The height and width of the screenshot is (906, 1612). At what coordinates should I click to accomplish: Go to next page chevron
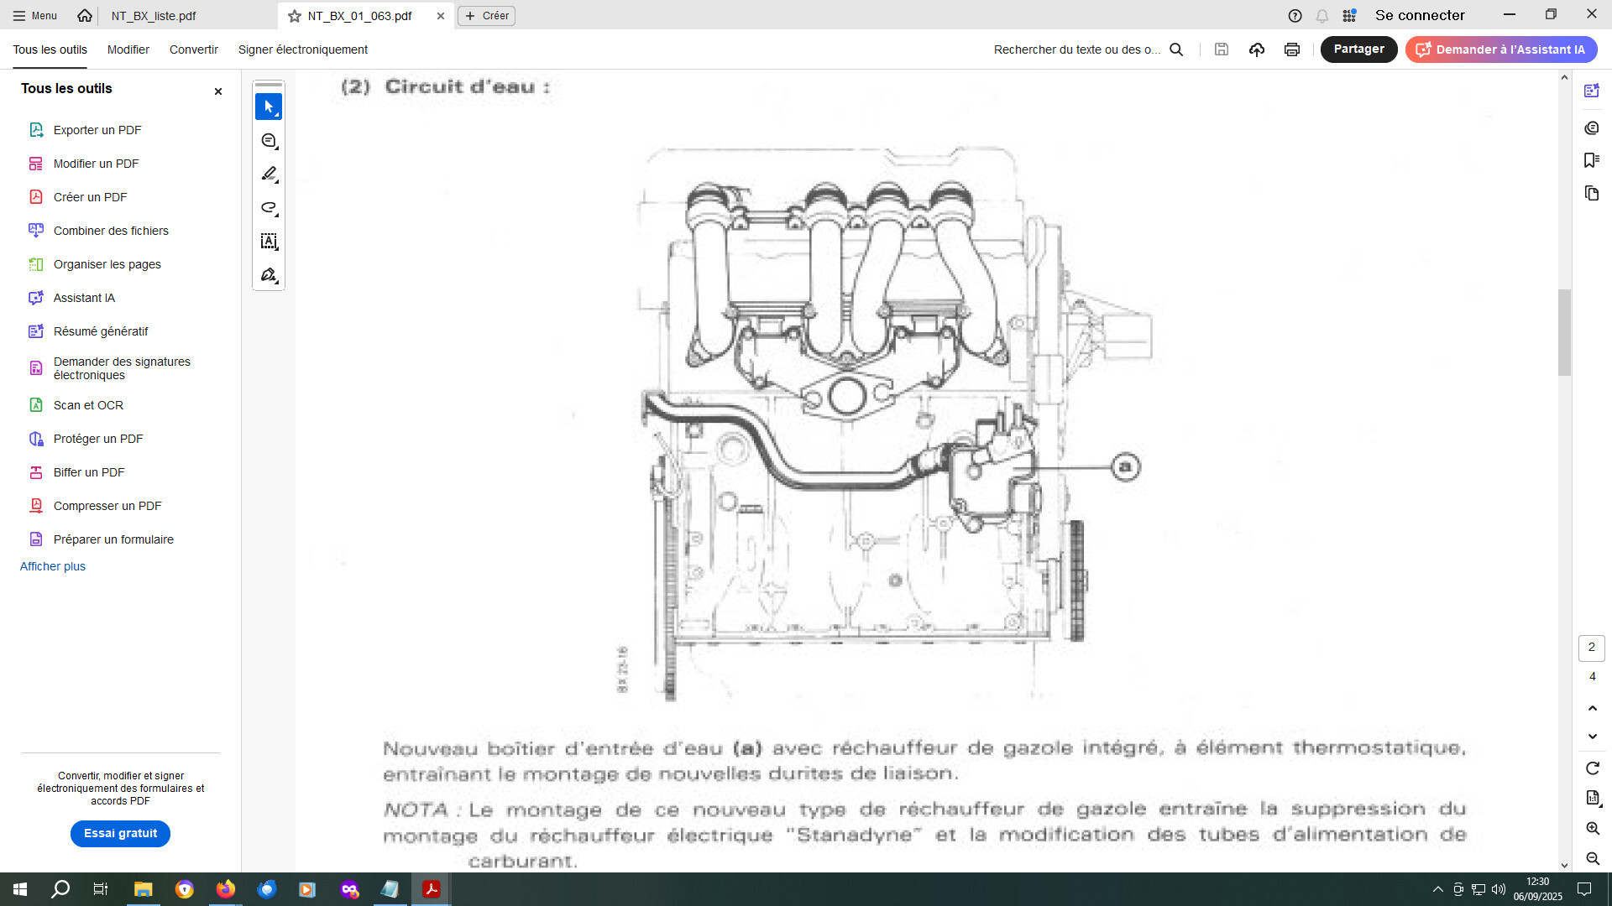pos(1593,737)
